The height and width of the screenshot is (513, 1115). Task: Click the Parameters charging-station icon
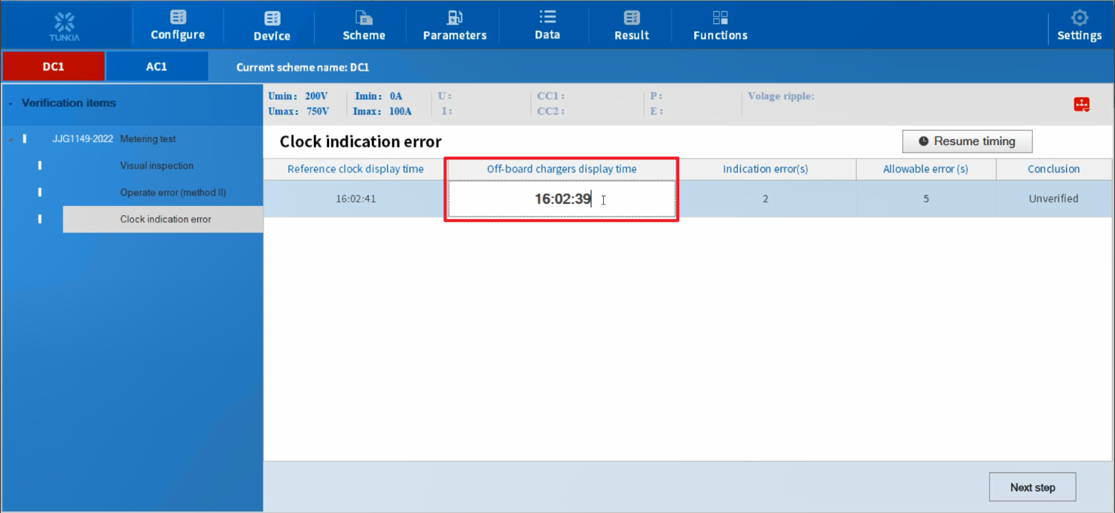pos(453,17)
